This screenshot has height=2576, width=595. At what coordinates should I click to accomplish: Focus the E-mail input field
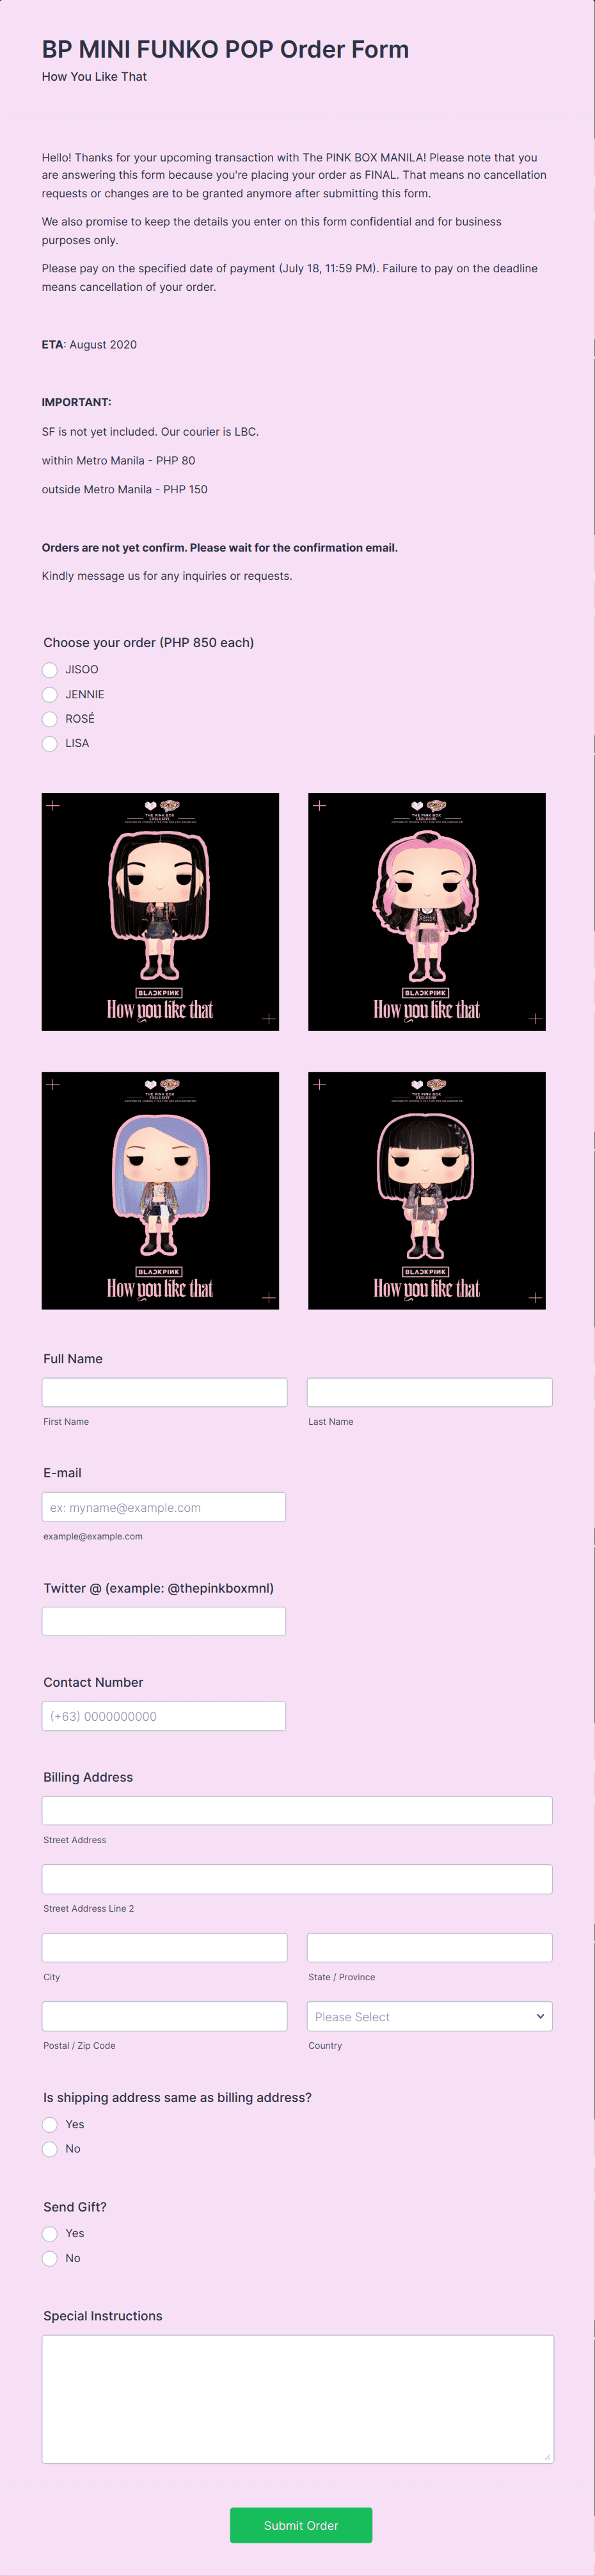(x=164, y=1507)
